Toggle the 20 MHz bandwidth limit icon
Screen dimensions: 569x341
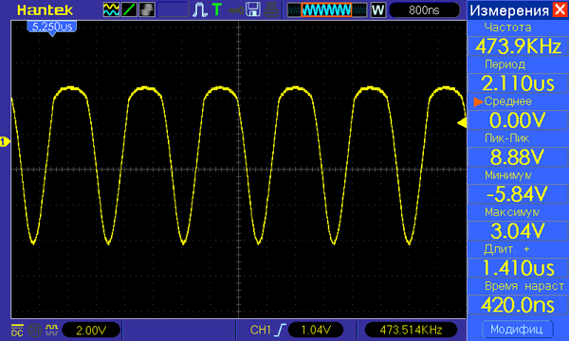34,331
